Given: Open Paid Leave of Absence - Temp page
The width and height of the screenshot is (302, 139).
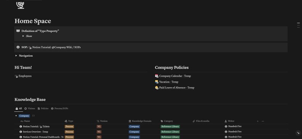Looking at the screenshot, I should coord(176,87).
